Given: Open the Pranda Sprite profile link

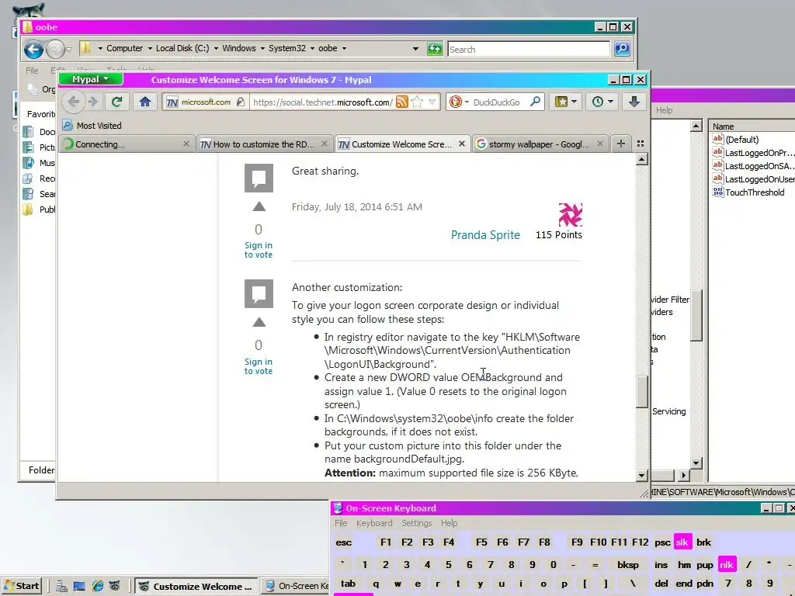Looking at the screenshot, I should coord(485,234).
